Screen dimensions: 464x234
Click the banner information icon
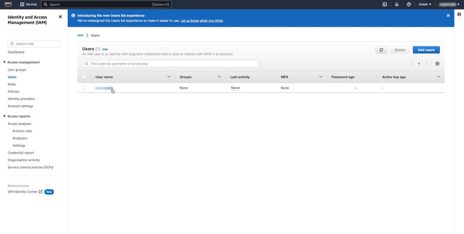coord(73,15)
